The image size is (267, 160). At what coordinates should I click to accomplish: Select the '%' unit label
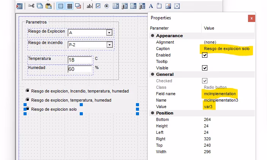97,67
